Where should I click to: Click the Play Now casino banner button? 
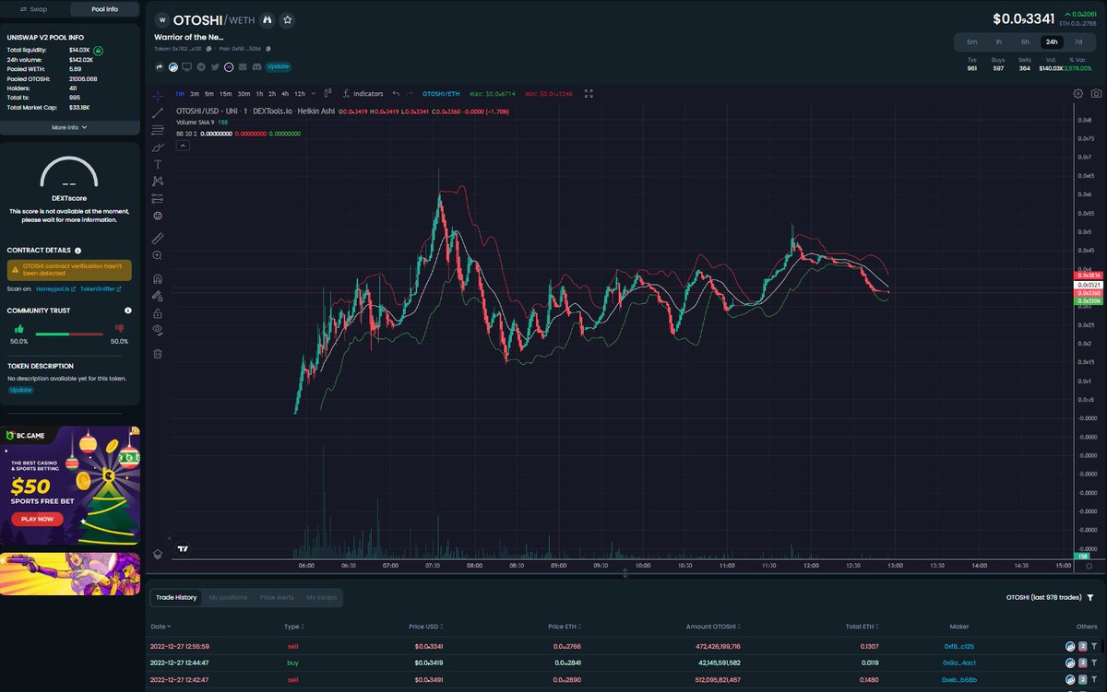[37, 519]
